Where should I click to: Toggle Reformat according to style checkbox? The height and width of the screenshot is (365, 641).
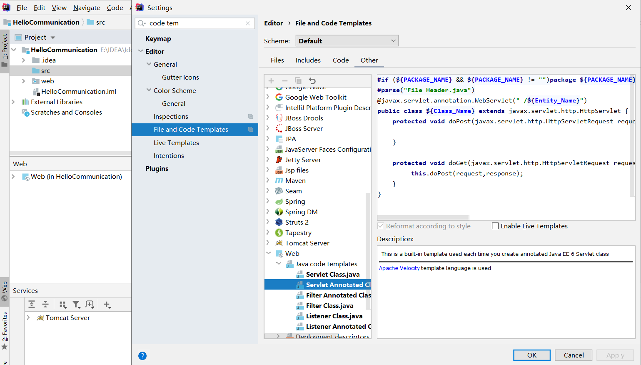pyautogui.click(x=381, y=226)
